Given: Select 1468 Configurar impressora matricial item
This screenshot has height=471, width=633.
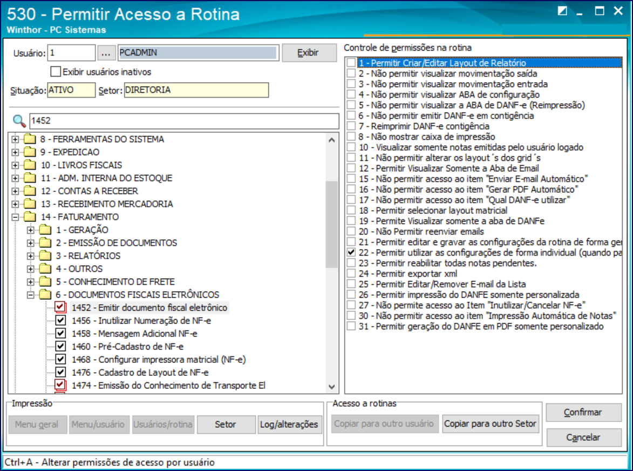Looking at the screenshot, I should [159, 359].
